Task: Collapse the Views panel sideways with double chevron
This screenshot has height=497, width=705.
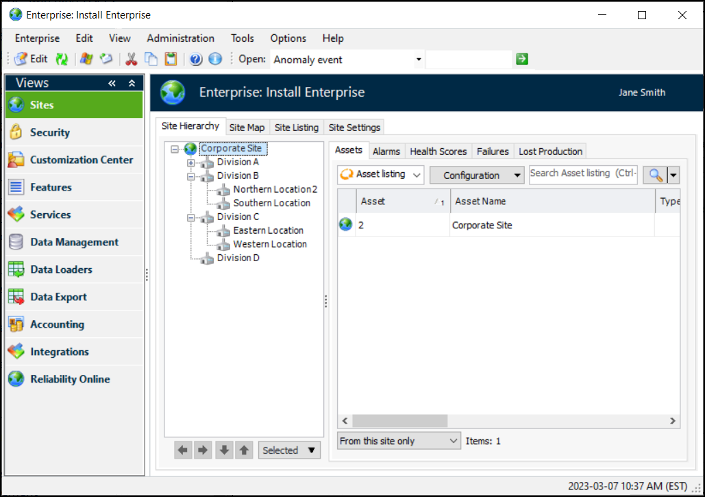Action: tap(112, 83)
